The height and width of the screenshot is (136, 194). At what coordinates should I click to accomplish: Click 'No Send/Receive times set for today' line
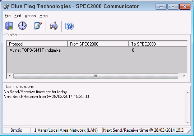(x=35, y=92)
